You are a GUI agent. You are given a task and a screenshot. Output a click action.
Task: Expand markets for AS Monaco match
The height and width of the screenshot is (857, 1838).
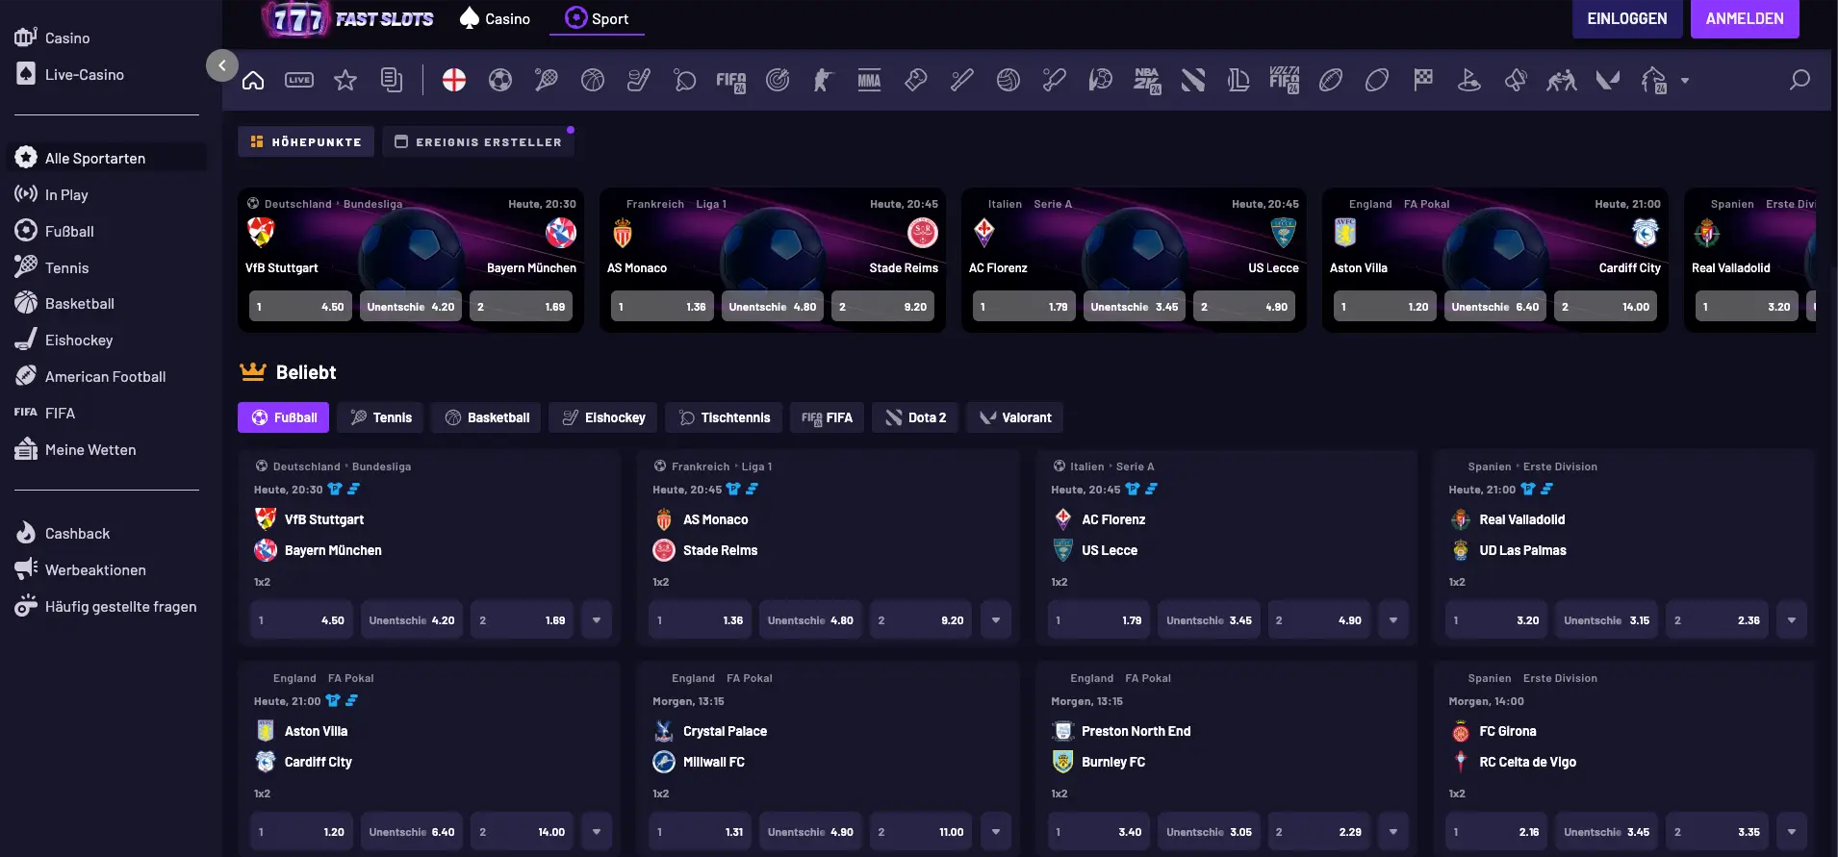click(x=996, y=620)
